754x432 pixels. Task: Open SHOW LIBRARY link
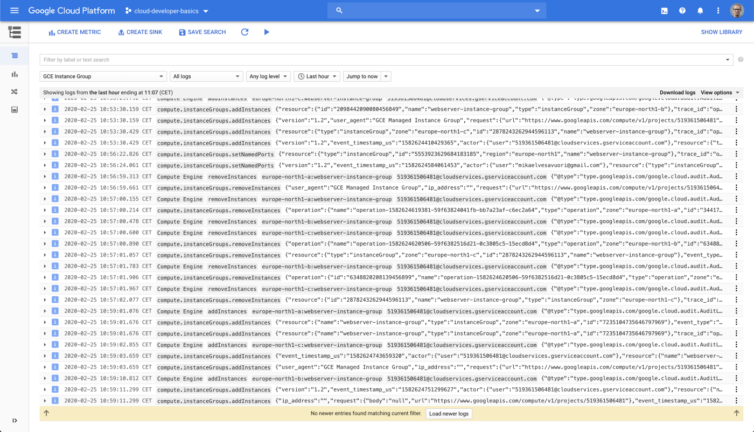pos(722,32)
